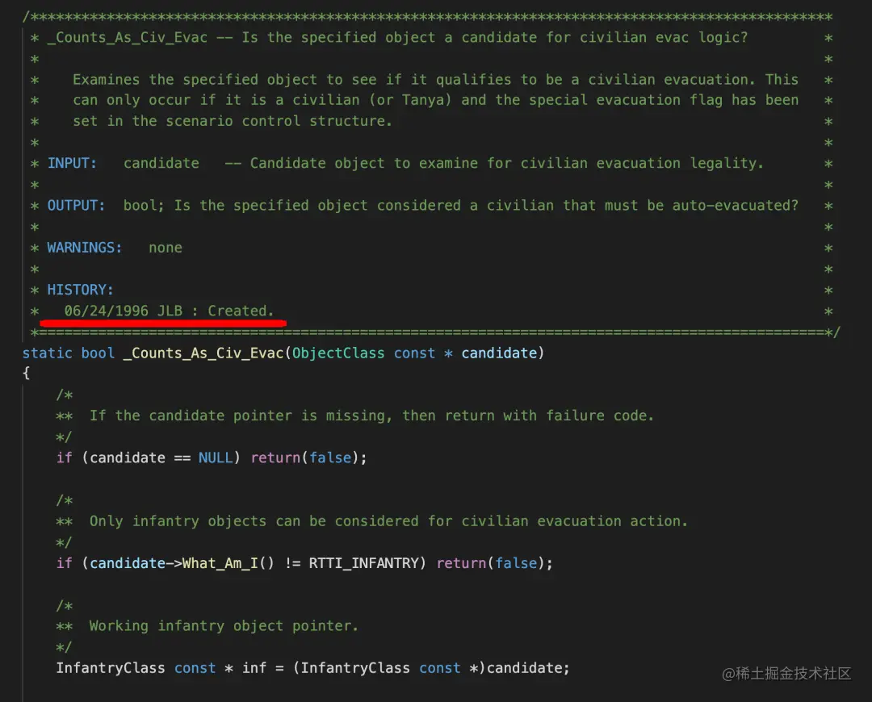Click the What_Am_I() method call

tap(228, 563)
